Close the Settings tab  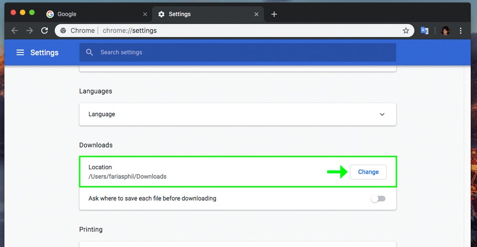[256, 14]
